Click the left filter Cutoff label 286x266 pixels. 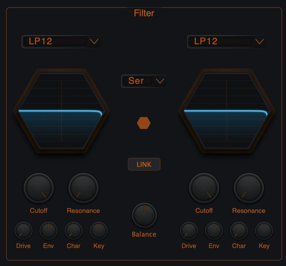(x=39, y=211)
